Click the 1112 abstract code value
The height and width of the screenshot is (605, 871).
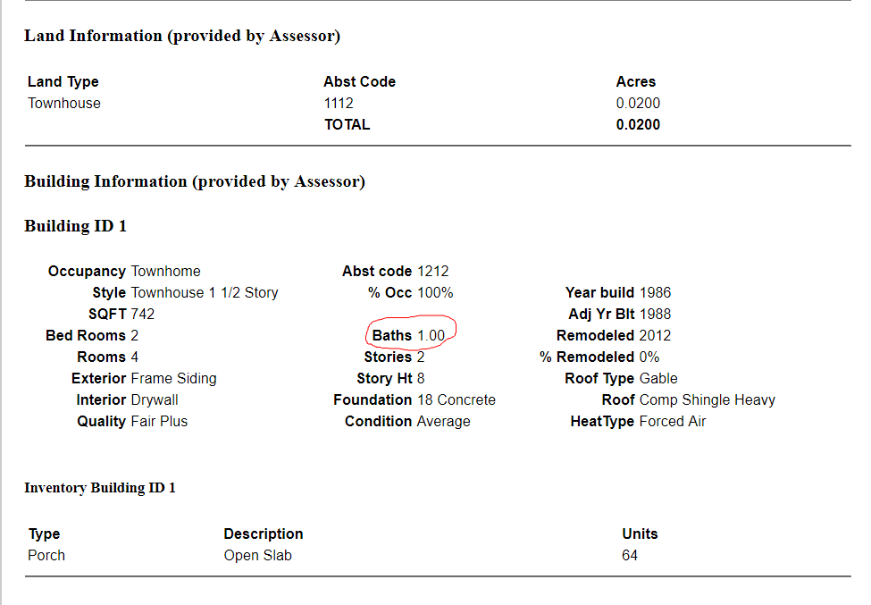tap(339, 103)
